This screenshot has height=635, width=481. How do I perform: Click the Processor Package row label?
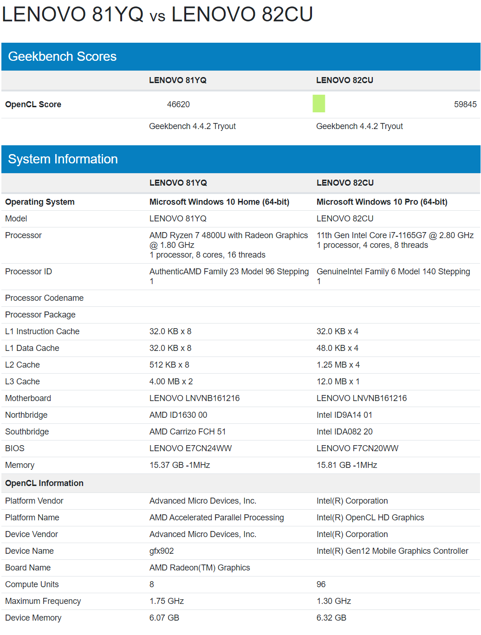point(40,315)
